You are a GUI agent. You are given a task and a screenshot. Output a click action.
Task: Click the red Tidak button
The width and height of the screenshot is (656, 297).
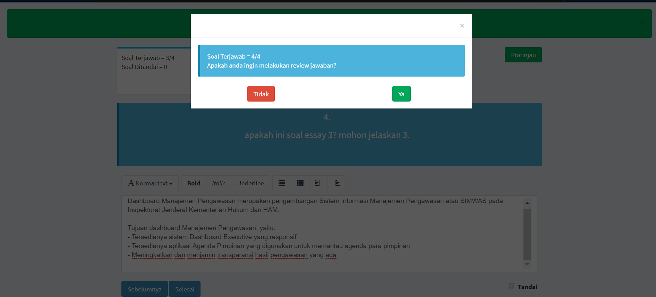pos(261,94)
